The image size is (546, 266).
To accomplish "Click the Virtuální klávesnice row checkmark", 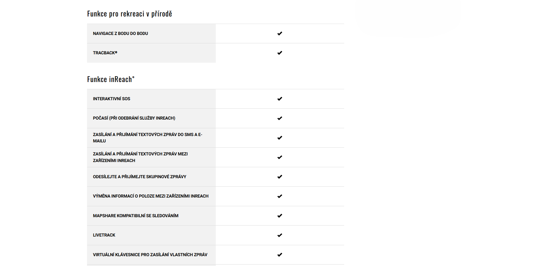I will pos(280,255).
